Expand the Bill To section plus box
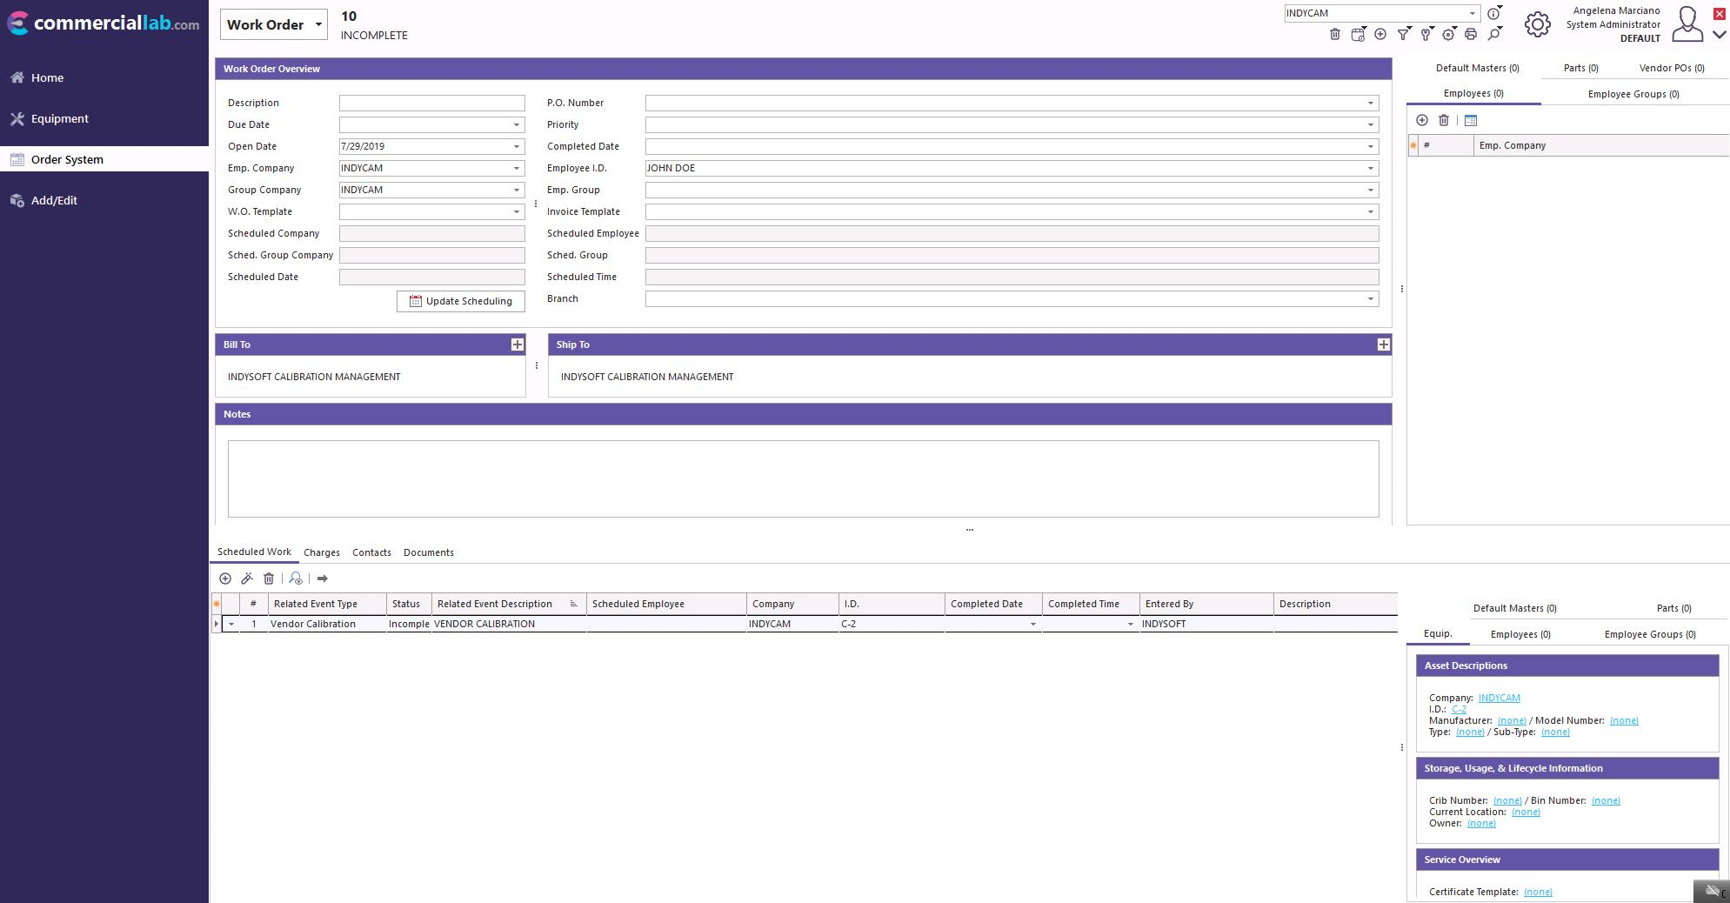This screenshot has height=903, width=1730. point(517,344)
